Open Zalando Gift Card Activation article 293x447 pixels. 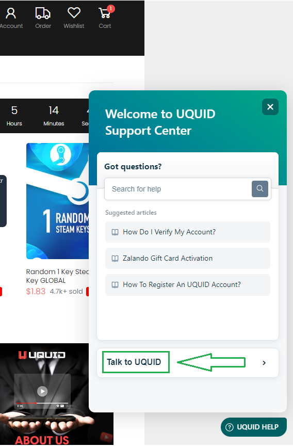coord(188,258)
